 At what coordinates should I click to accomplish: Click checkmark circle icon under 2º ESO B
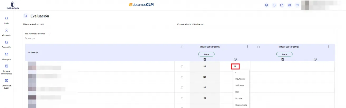315,59
